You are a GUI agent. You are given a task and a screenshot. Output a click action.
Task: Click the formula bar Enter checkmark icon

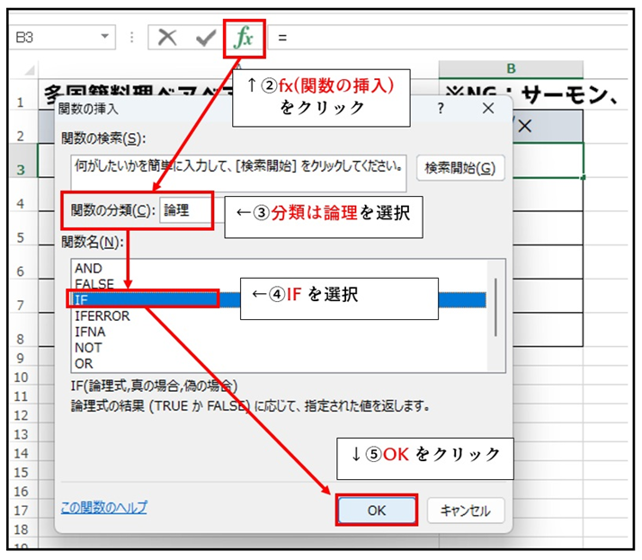pos(205,37)
